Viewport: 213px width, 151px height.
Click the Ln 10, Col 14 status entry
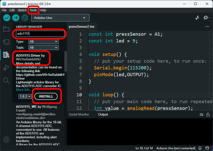click(x=144, y=148)
